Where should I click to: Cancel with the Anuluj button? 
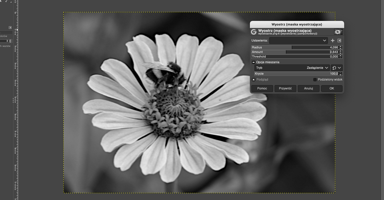[308, 88]
